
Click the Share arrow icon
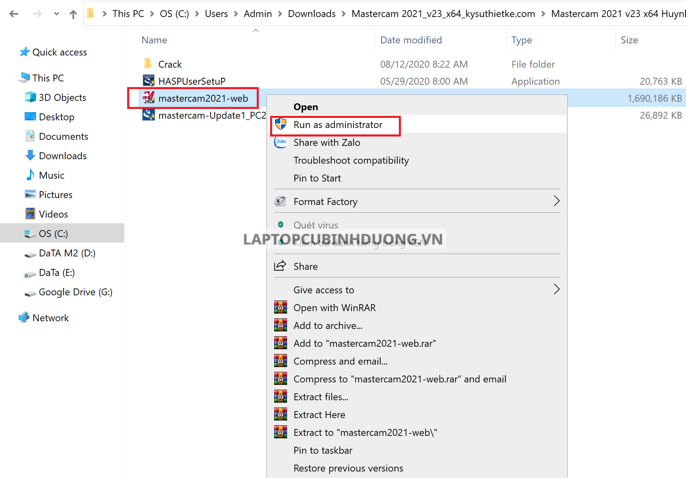coord(280,266)
